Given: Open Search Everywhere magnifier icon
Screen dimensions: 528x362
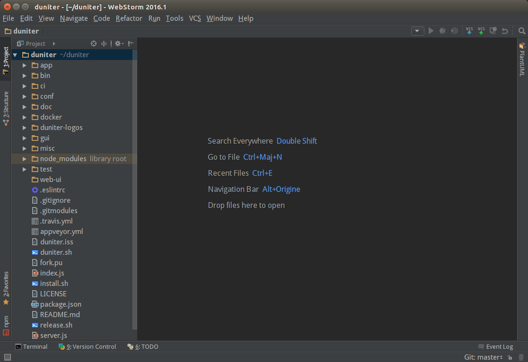Looking at the screenshot, I should click(521, 31).
